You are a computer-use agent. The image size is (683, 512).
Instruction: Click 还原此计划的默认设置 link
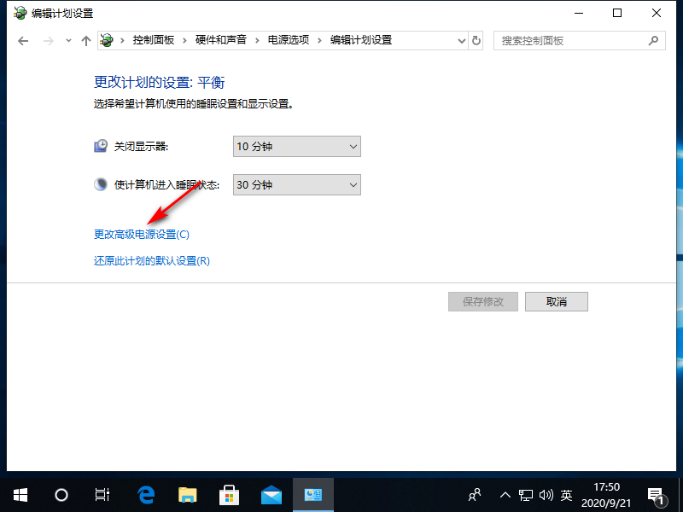click(151, 261)
